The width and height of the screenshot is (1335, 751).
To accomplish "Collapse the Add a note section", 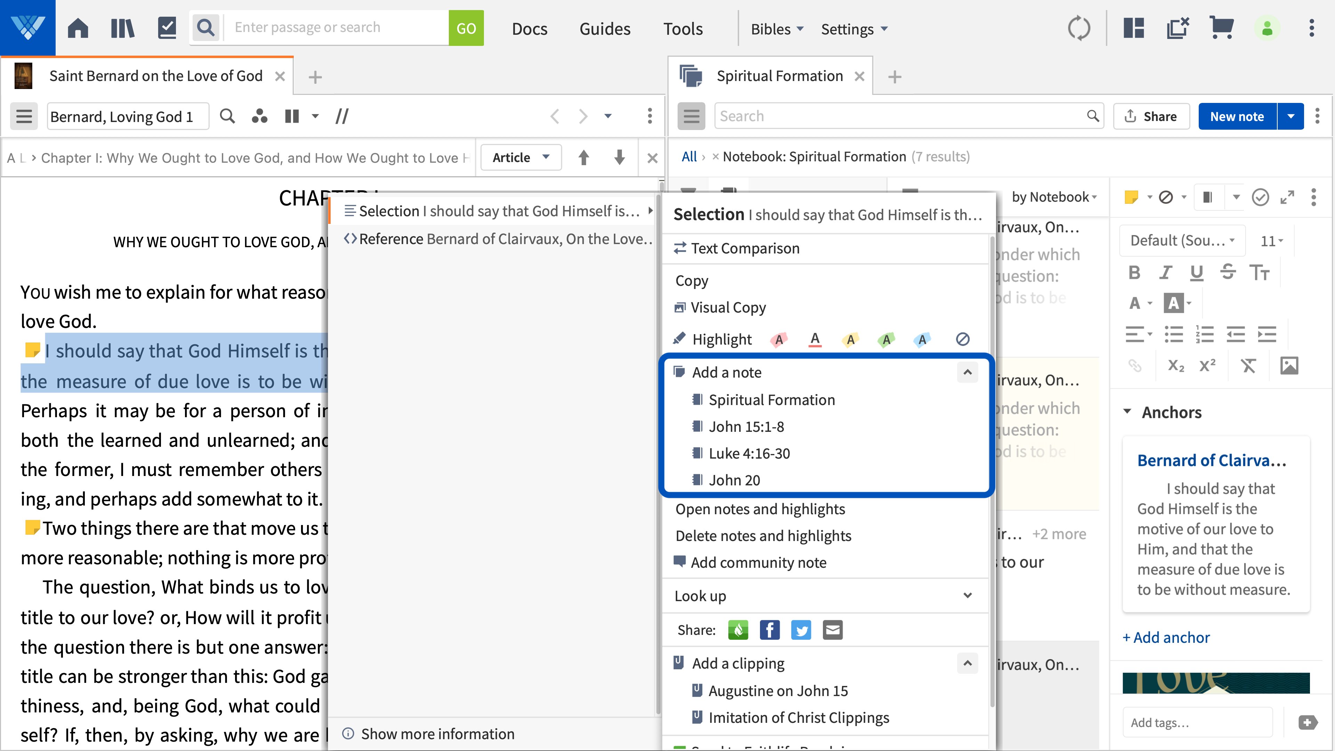I will (x=967, y=372).
